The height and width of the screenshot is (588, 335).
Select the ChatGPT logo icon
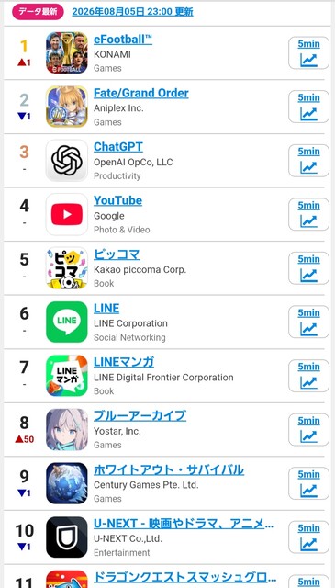click(x=67, y=161)
